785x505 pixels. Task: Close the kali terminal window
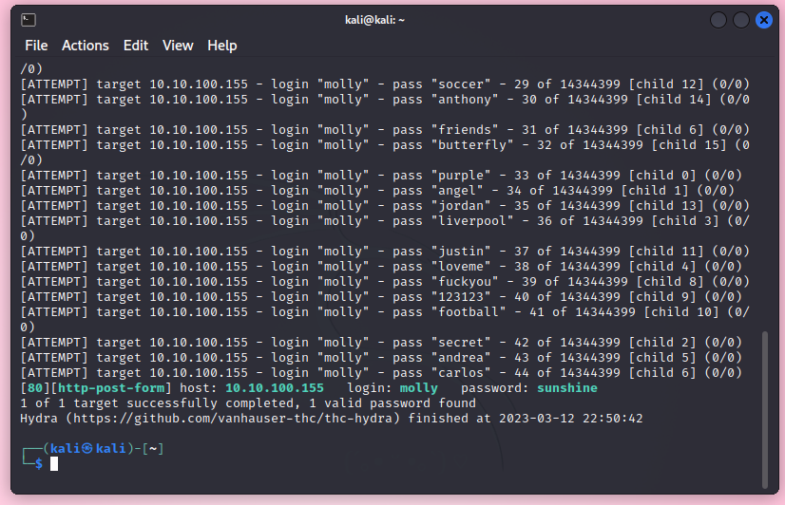click(762, 20)
